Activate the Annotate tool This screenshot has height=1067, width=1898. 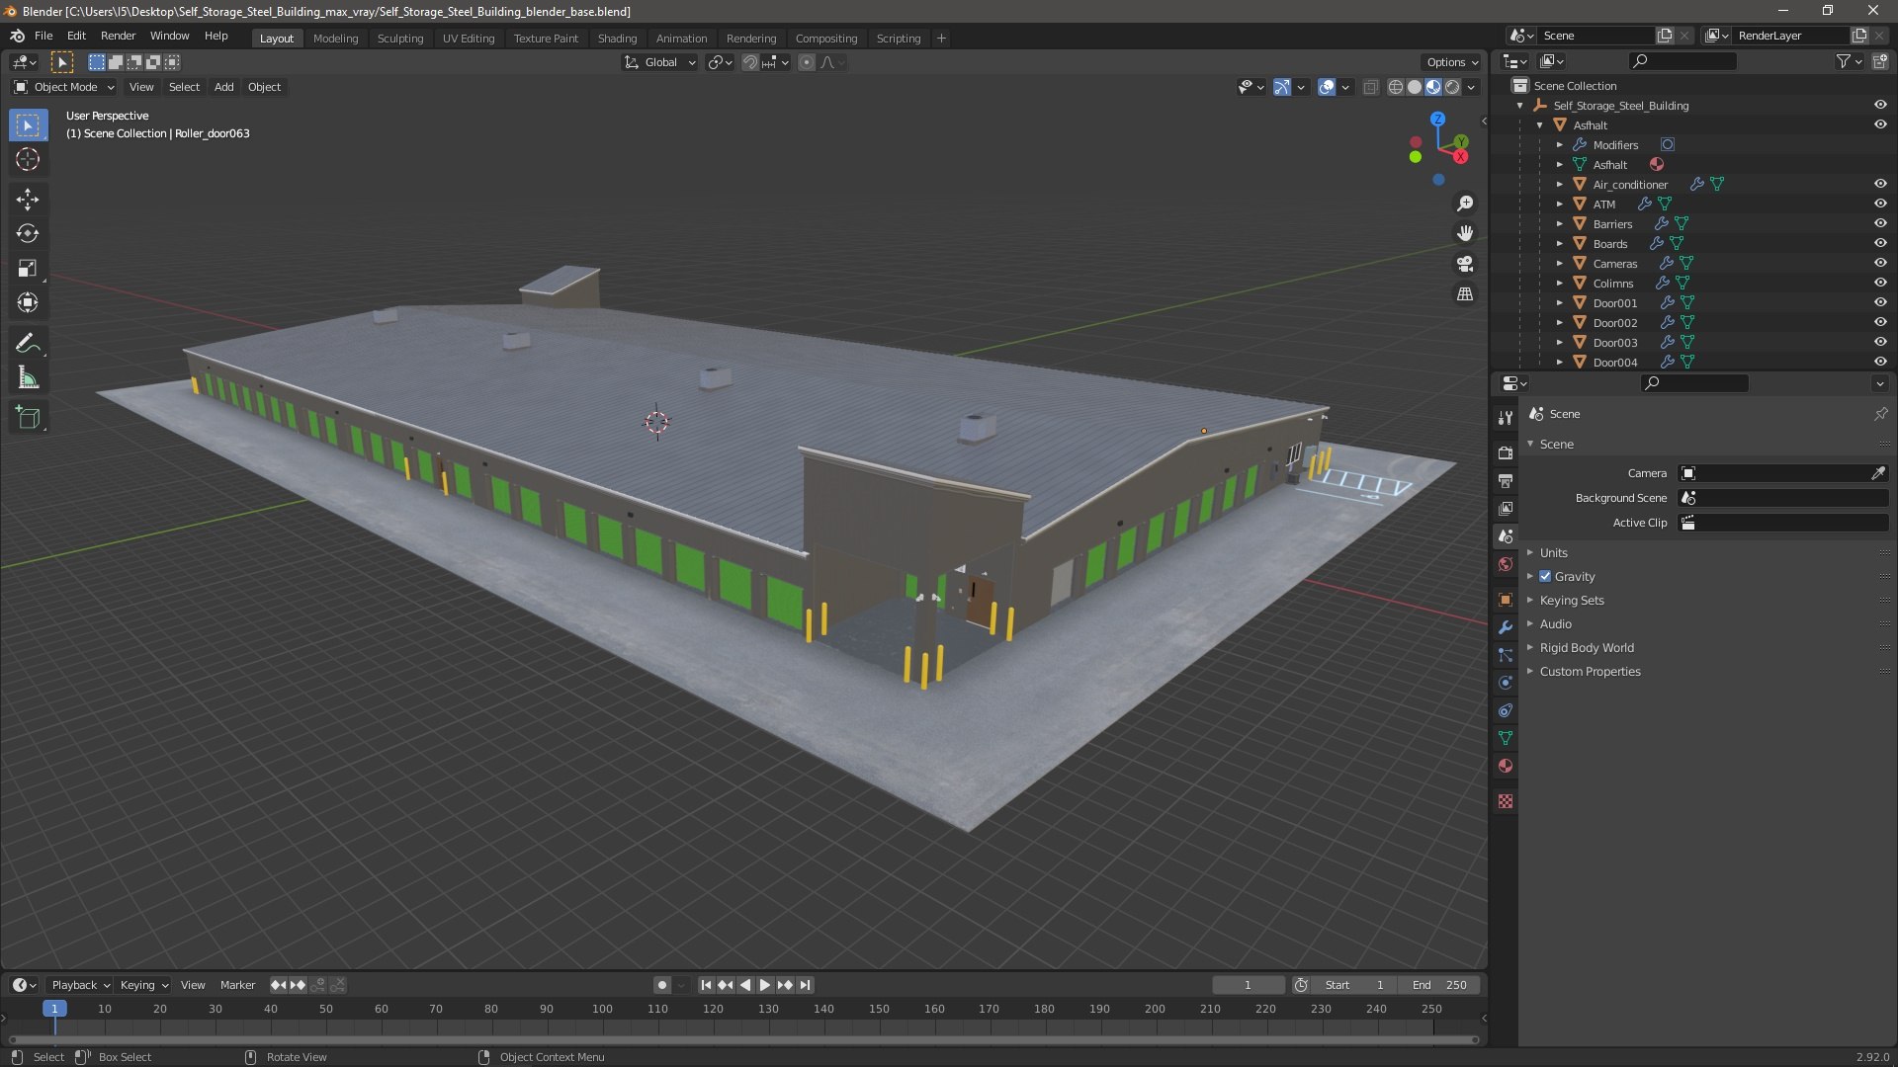[x=28, y=343]
